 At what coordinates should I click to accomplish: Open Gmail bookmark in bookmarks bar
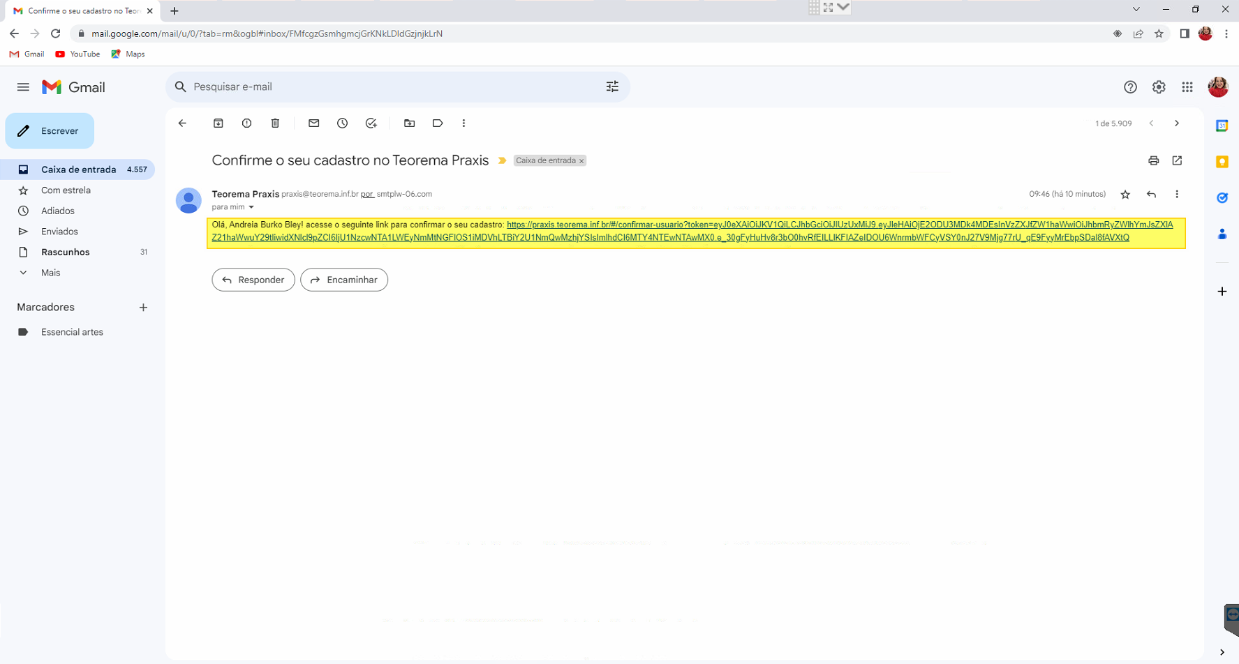tap(27, 54)
